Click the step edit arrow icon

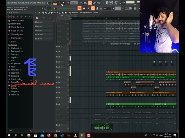pos(84,8)
